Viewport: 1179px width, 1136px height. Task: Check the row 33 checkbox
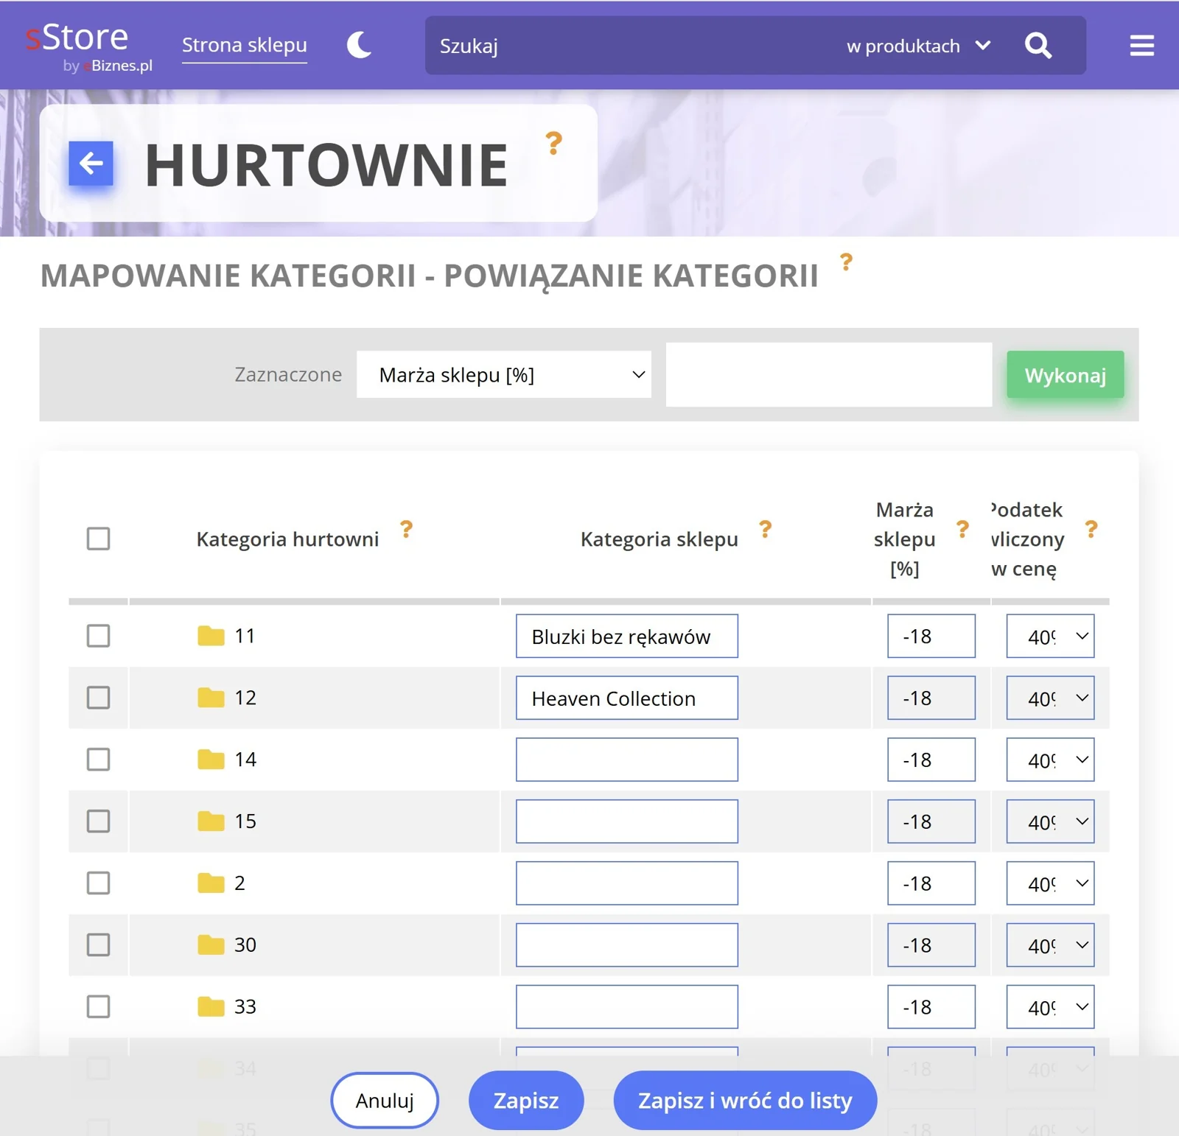98,1007
